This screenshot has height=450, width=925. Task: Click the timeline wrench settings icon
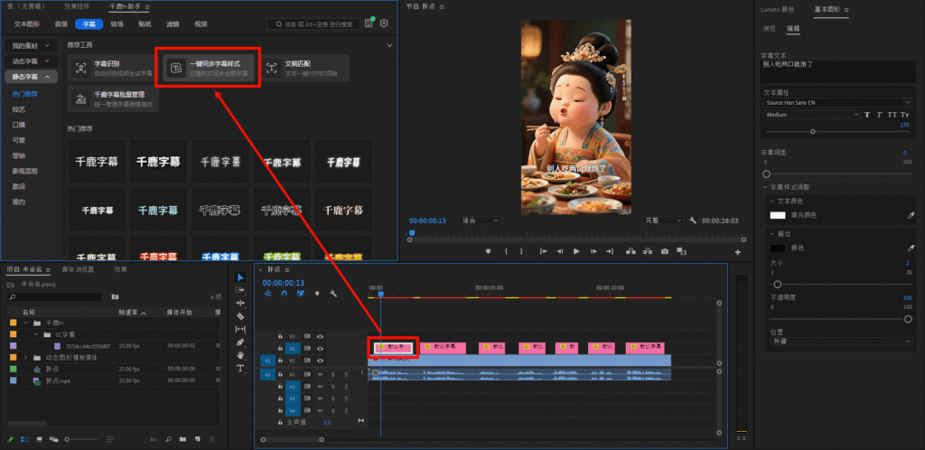[333, 294]
